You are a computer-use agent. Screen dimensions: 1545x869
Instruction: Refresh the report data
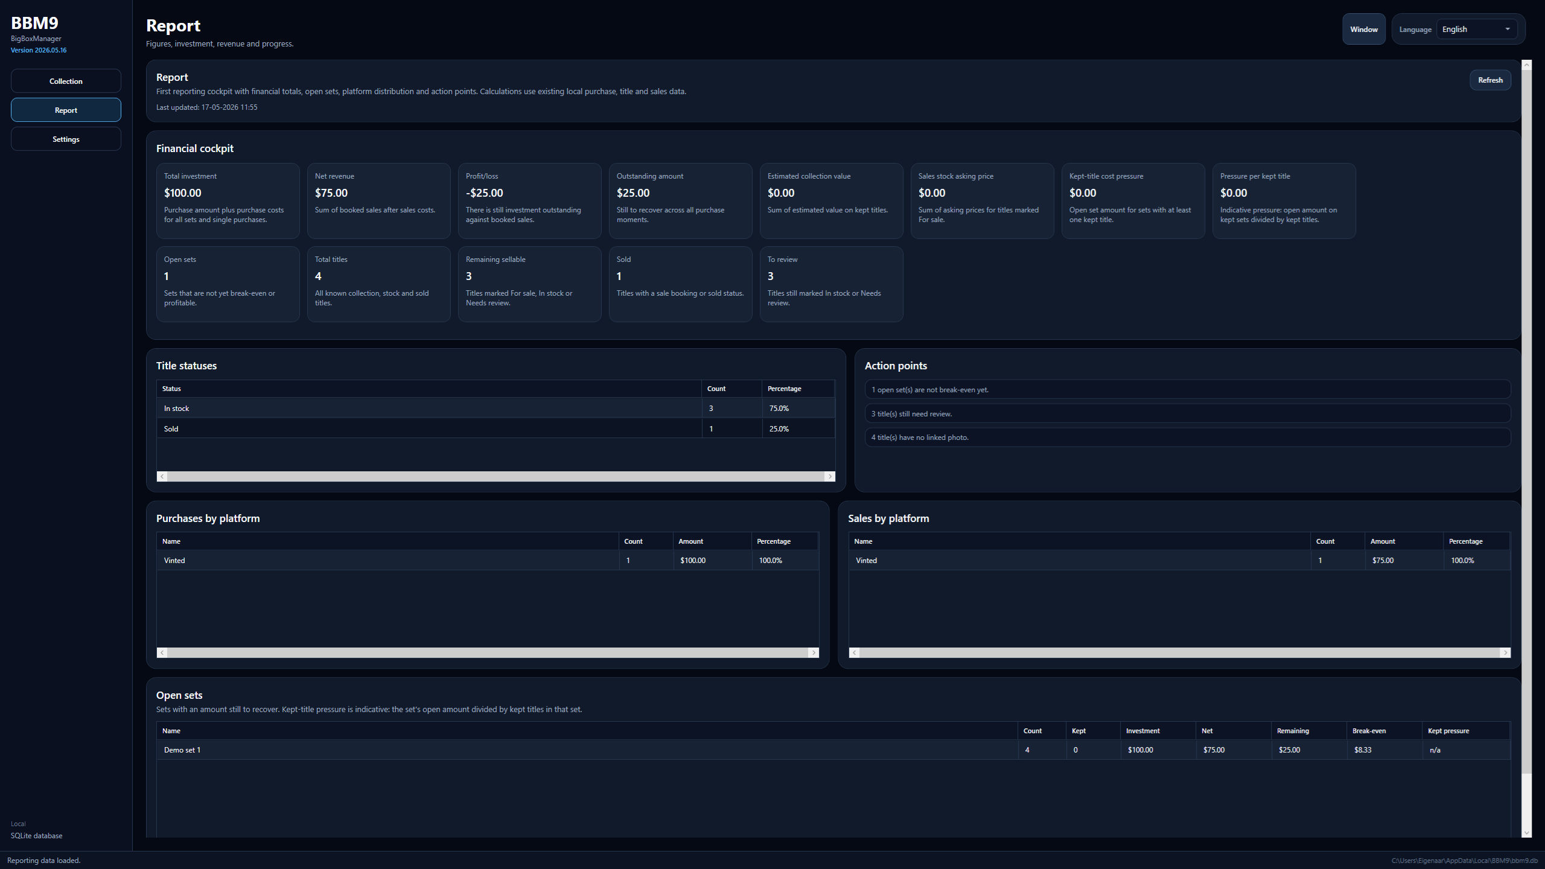click(1490, 80)
